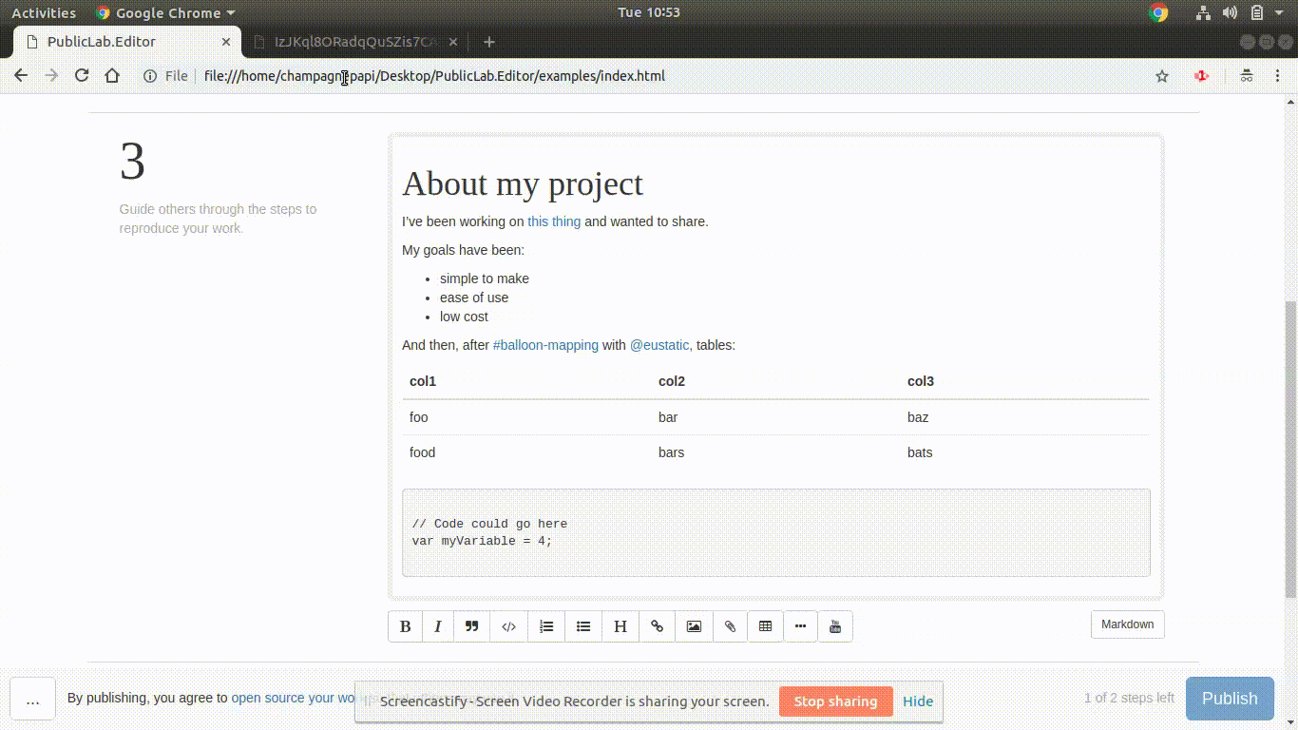Open the Chrome three-dot menu
This screenshot has height=730, width=1298.
click(1277, 75)
